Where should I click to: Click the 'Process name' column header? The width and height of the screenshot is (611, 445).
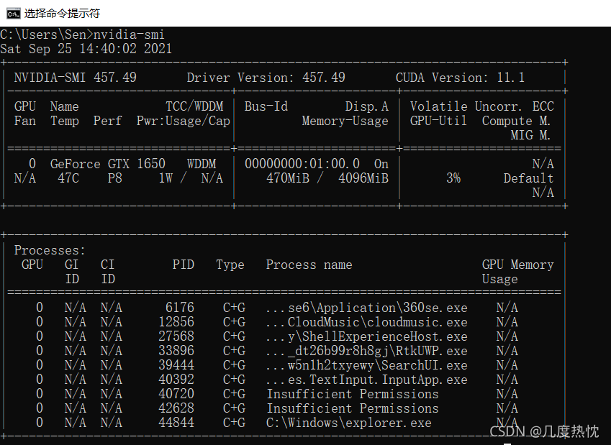pyautogui.click(x=309, y=265)
